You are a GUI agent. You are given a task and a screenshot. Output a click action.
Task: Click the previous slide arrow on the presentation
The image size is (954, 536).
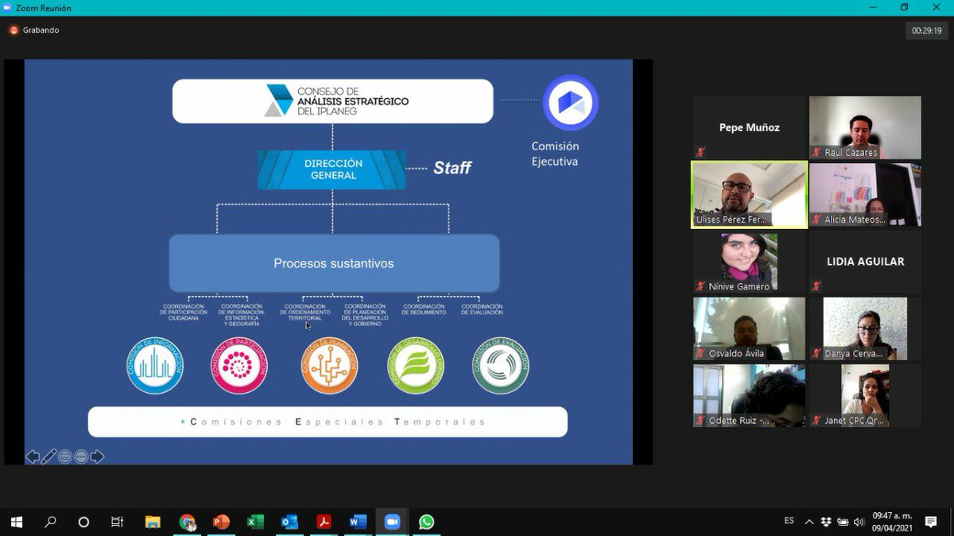33,456
